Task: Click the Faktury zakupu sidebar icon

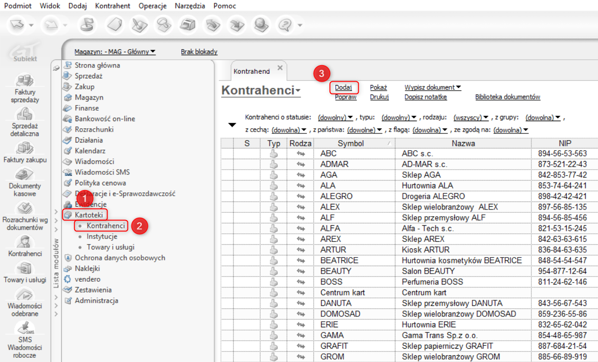Action: pos(25,148)
